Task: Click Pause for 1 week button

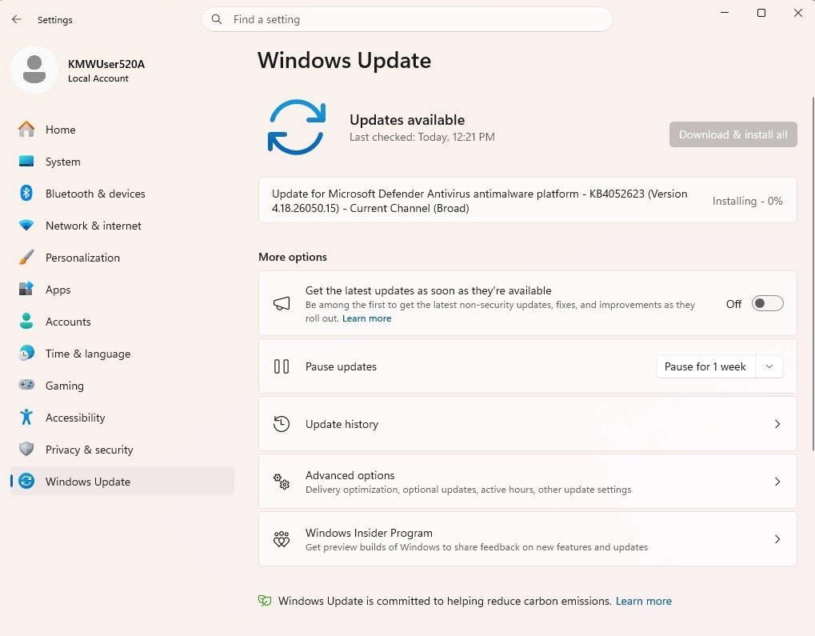Action: pyautogui.click(x=705, y=366)
